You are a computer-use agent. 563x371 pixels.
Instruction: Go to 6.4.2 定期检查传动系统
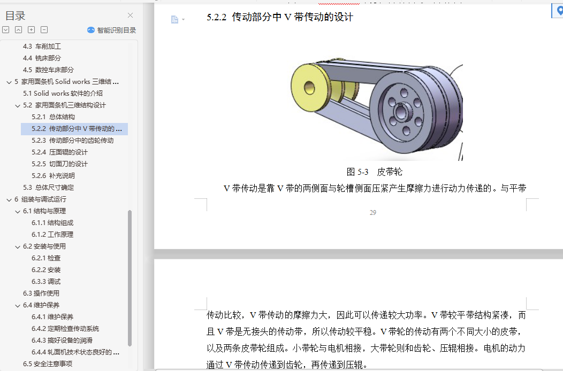click(65, 329)
